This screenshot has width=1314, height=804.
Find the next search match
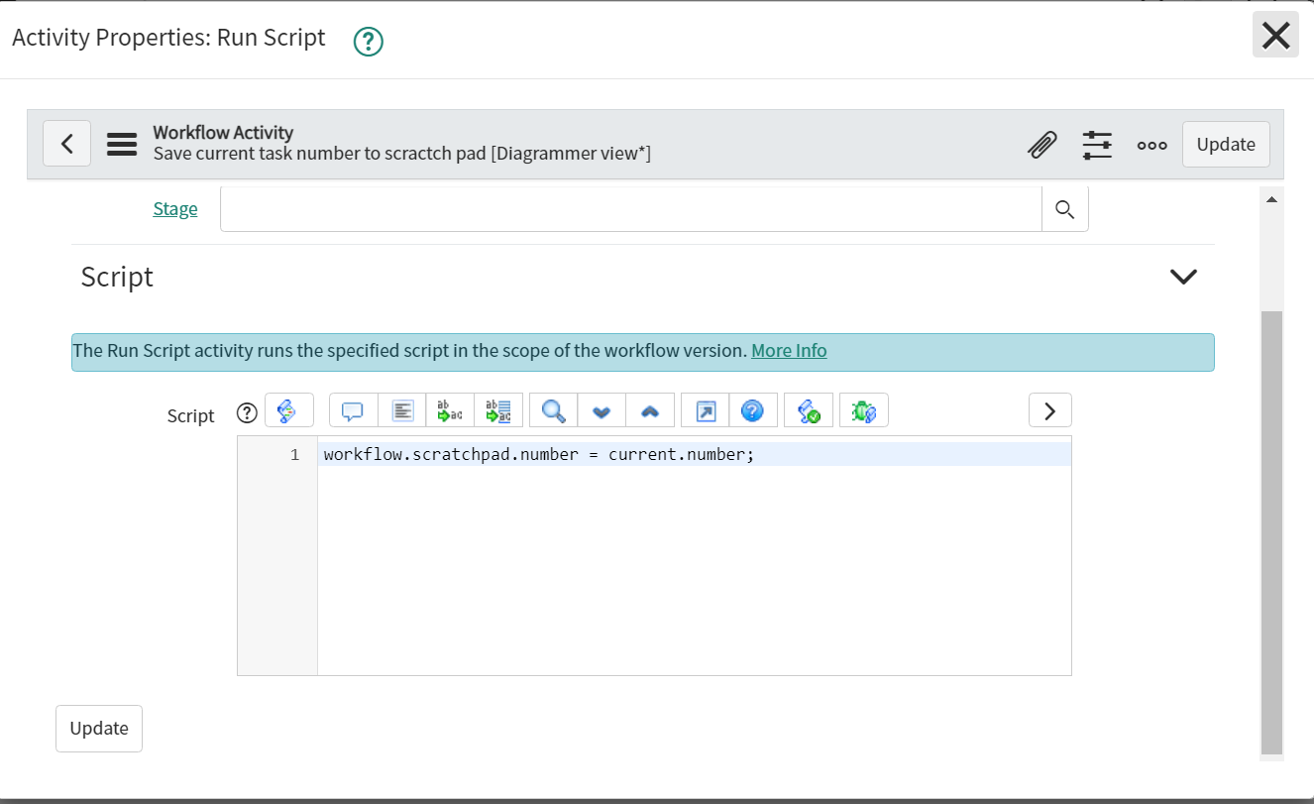pyautogui.click(x=602, y=409)
